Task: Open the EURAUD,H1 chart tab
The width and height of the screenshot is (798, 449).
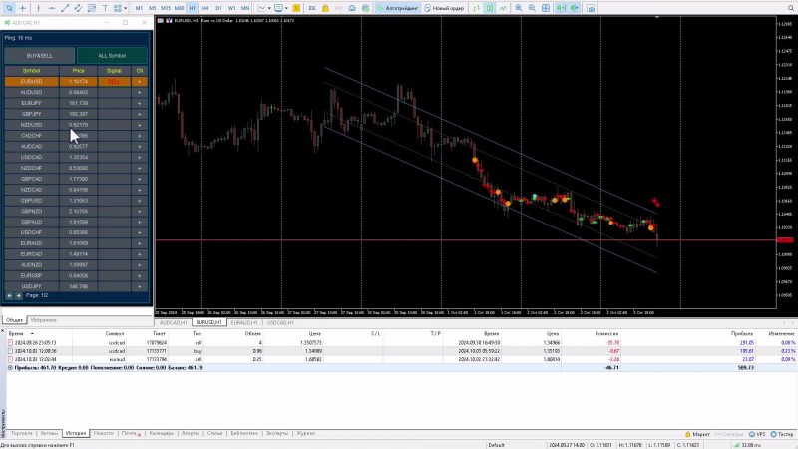Action: (x=244, y=322)
